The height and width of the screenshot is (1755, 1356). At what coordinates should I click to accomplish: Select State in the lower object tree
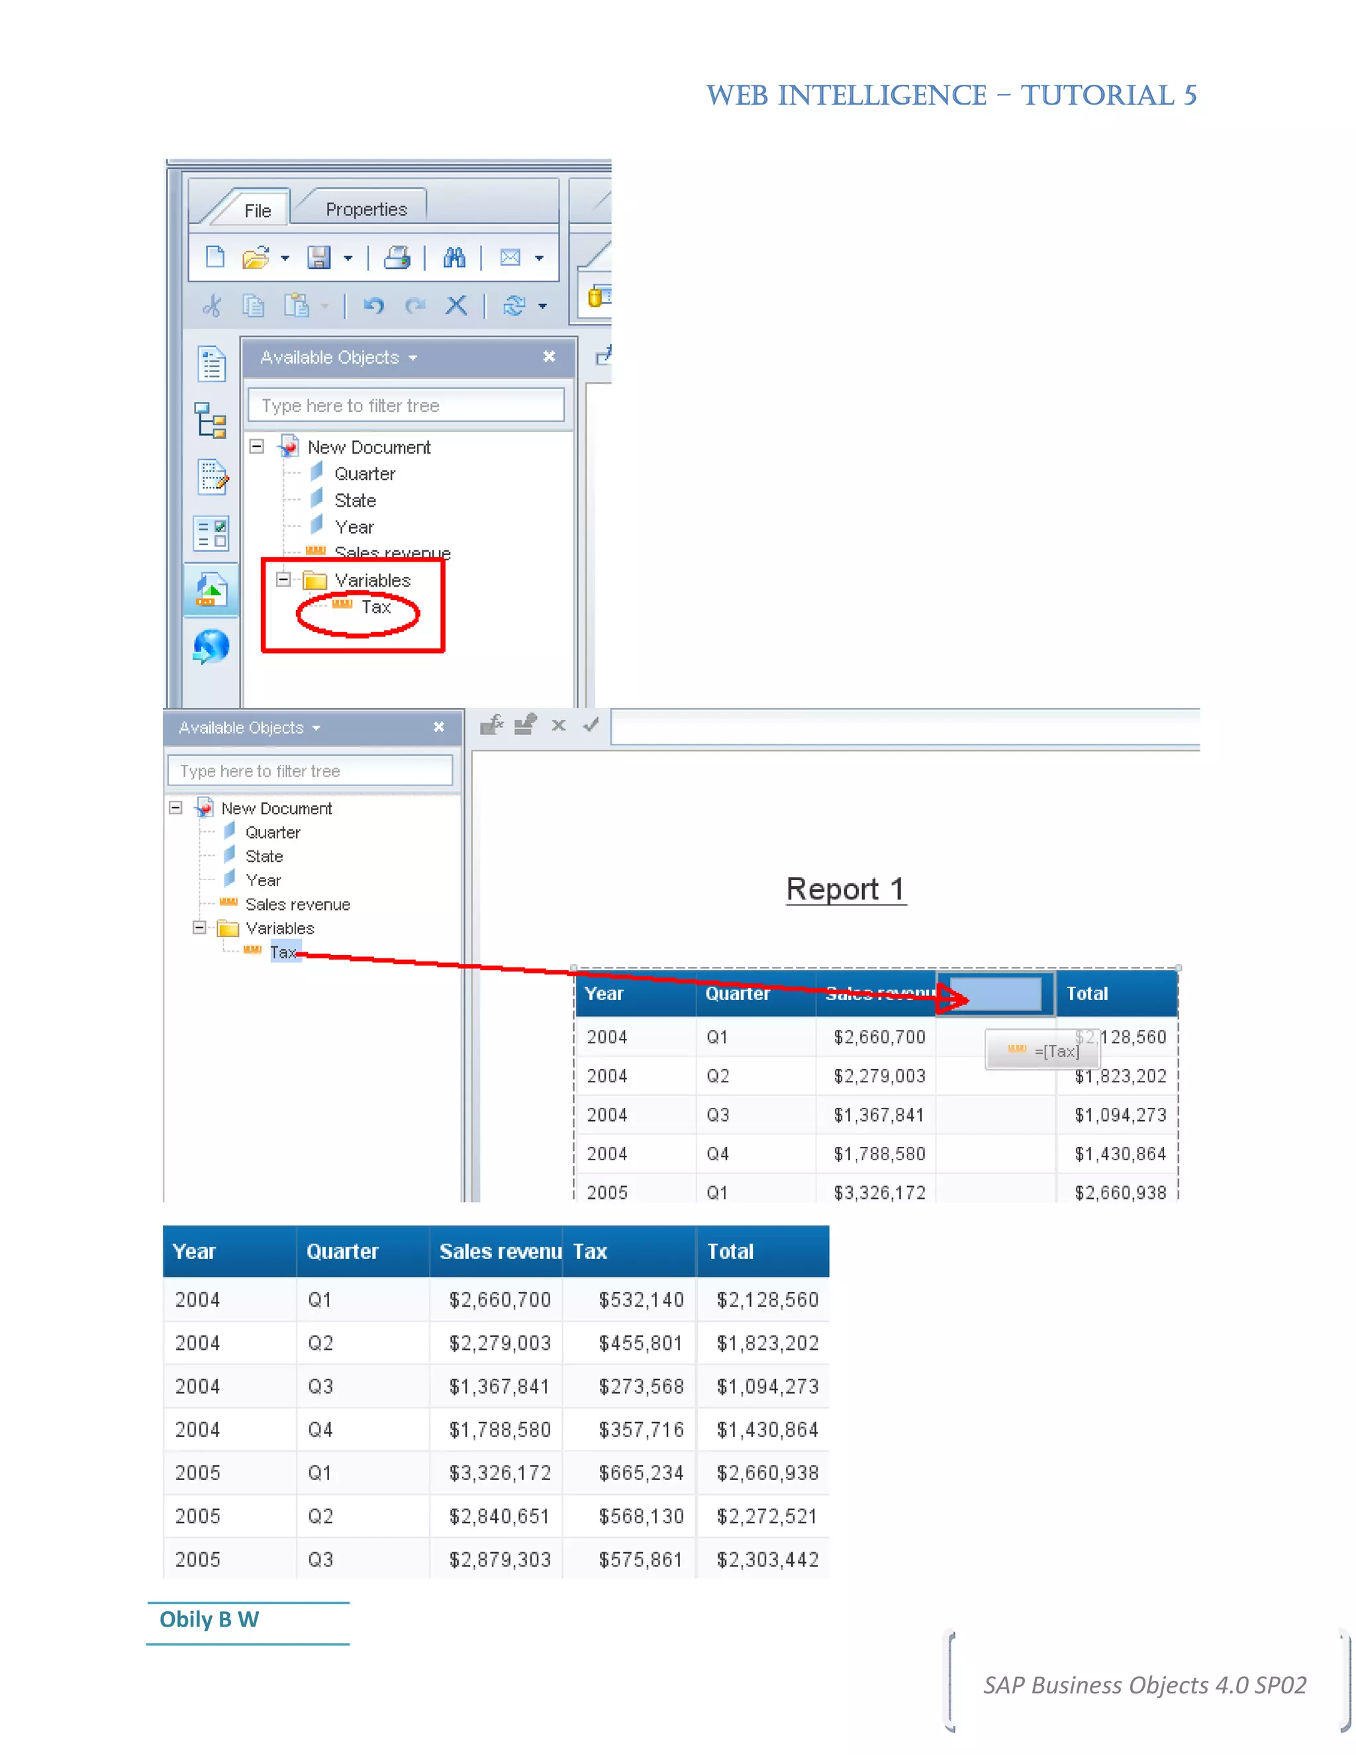(x=264, y=856)
